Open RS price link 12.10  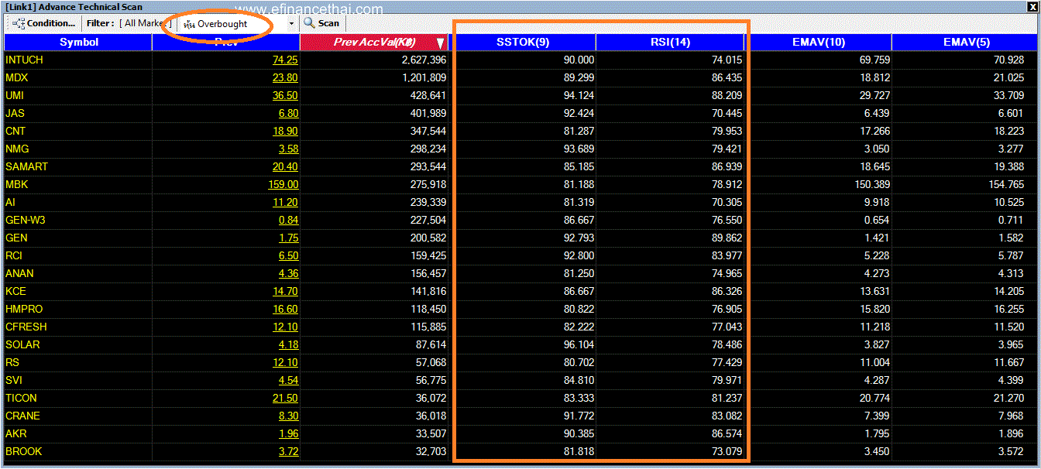(x=285, y=362)
